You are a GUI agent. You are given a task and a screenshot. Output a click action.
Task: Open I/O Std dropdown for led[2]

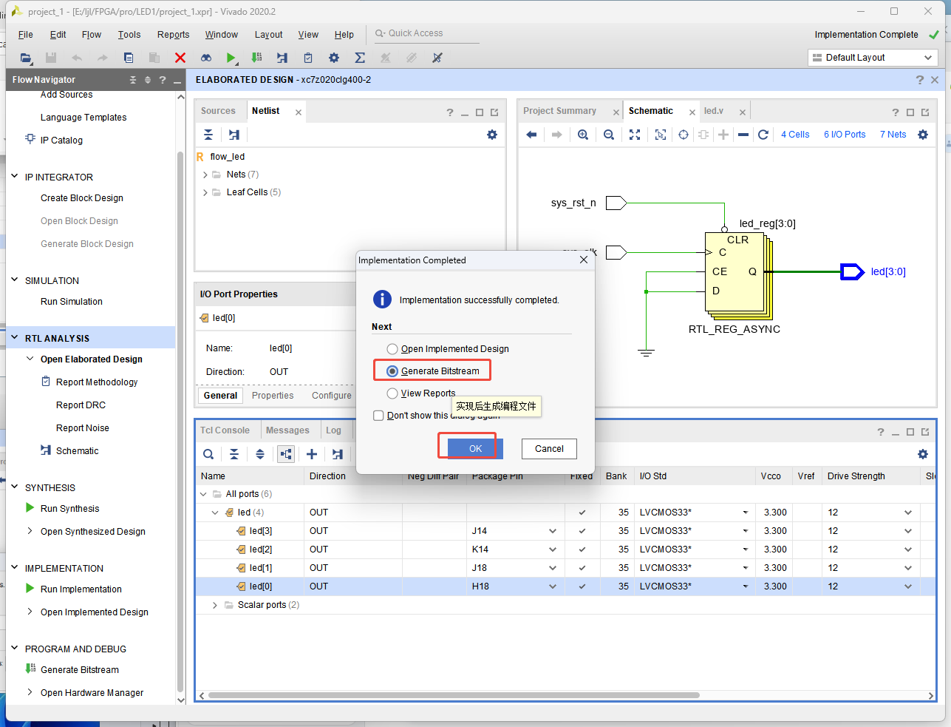pyautogui.click(x=746, y=550)
